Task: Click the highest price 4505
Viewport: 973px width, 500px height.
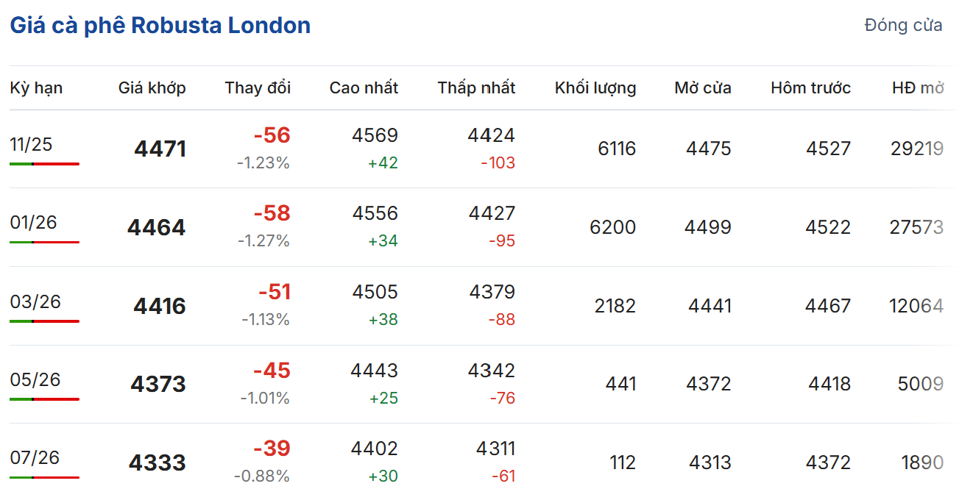Action: coord(375,292)
